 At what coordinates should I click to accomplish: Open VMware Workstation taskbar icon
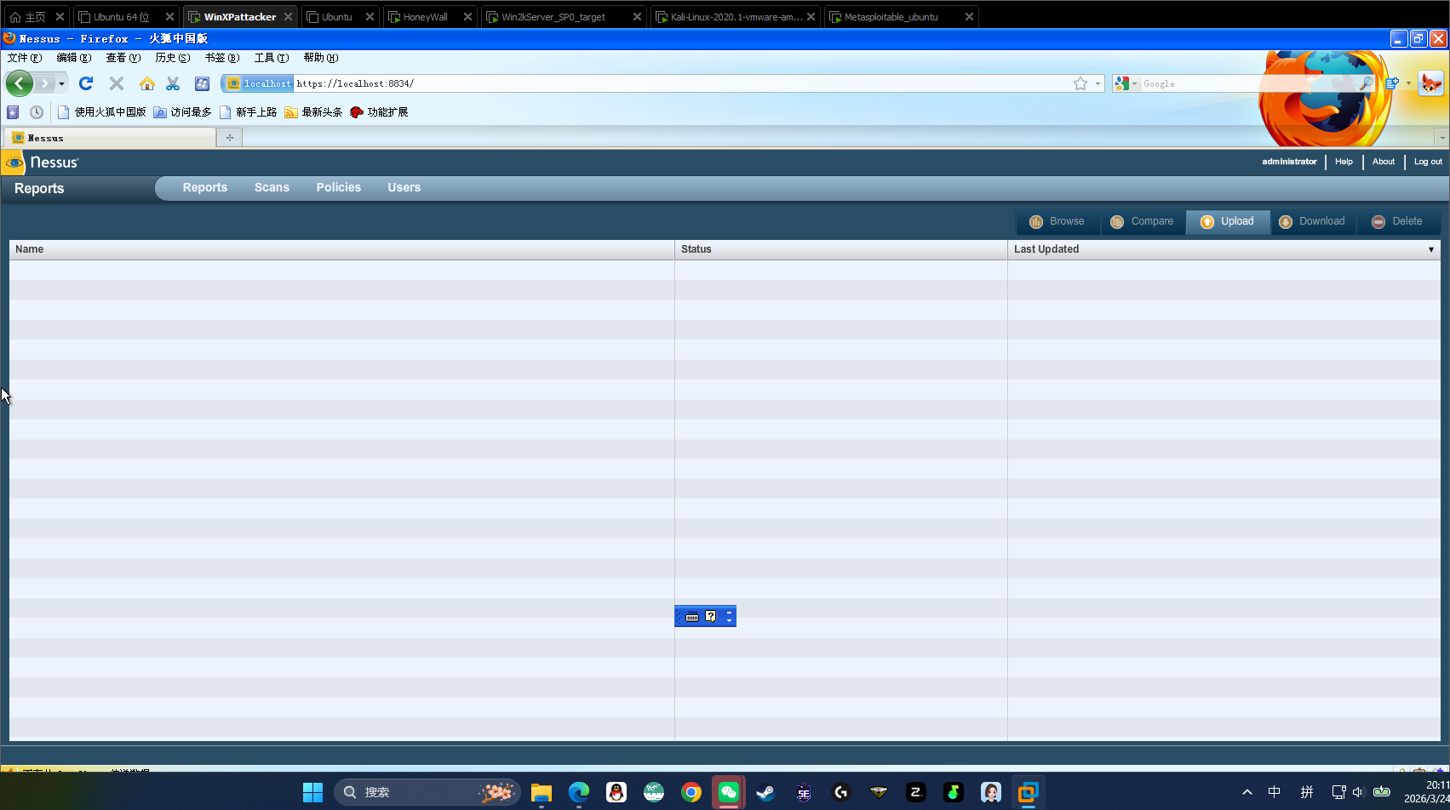coord(1029,792)
